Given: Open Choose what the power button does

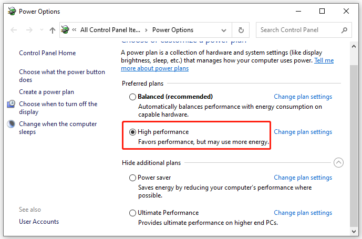Looking at the screenshot, I should click(62, 76).
